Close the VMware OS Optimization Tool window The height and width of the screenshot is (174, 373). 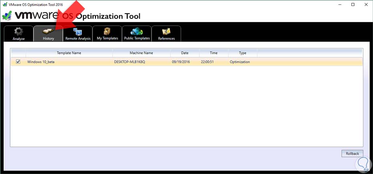pyautogui.click(x=366, y=4)
